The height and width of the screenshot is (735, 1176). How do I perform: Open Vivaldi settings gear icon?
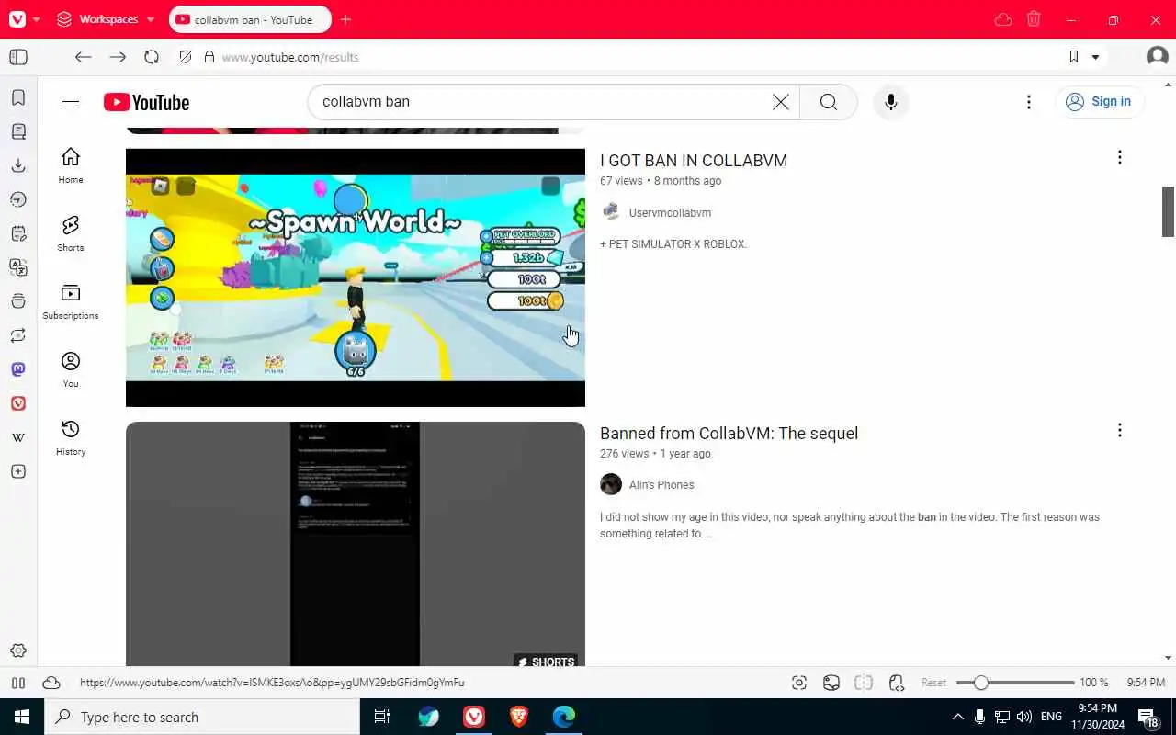18,650
